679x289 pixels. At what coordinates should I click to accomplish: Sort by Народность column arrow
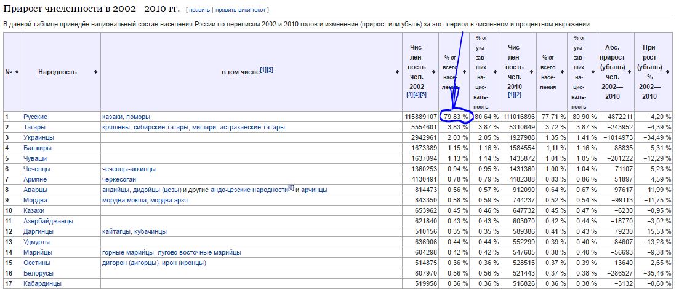[x=95, y=72]
